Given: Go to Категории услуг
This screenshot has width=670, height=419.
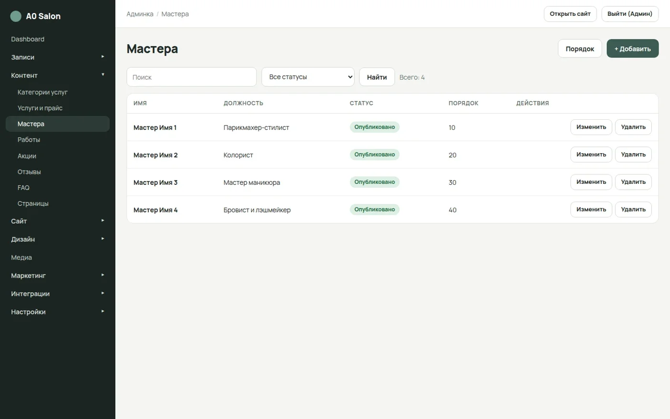Looking at the screenshot, I should pos(57,92).
